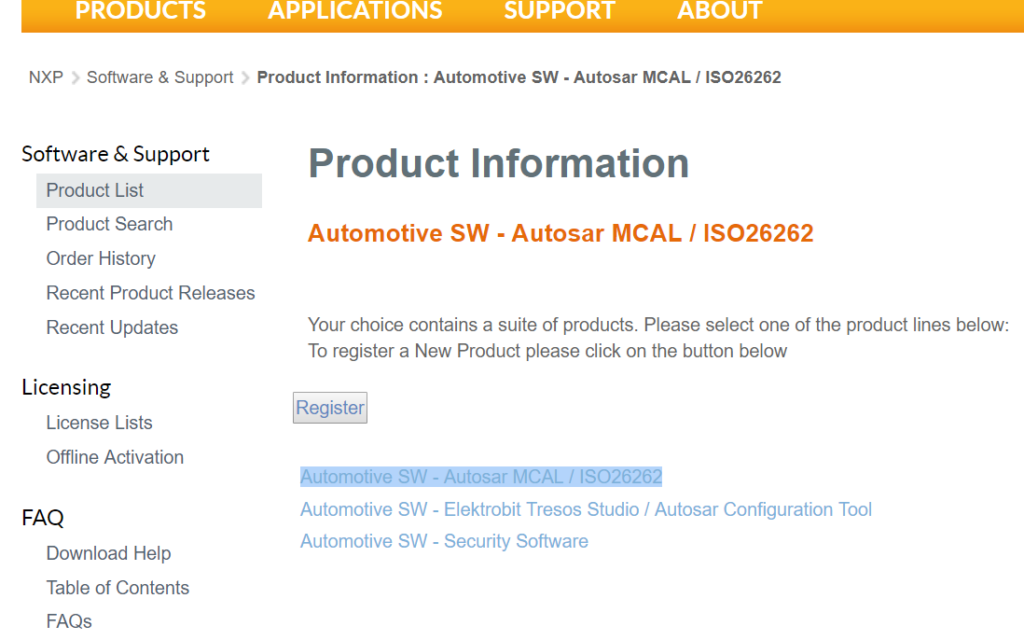This screenshot has width=1024, height=640.
Task: Click the Product Information page heading
Action: click(499, 163)
